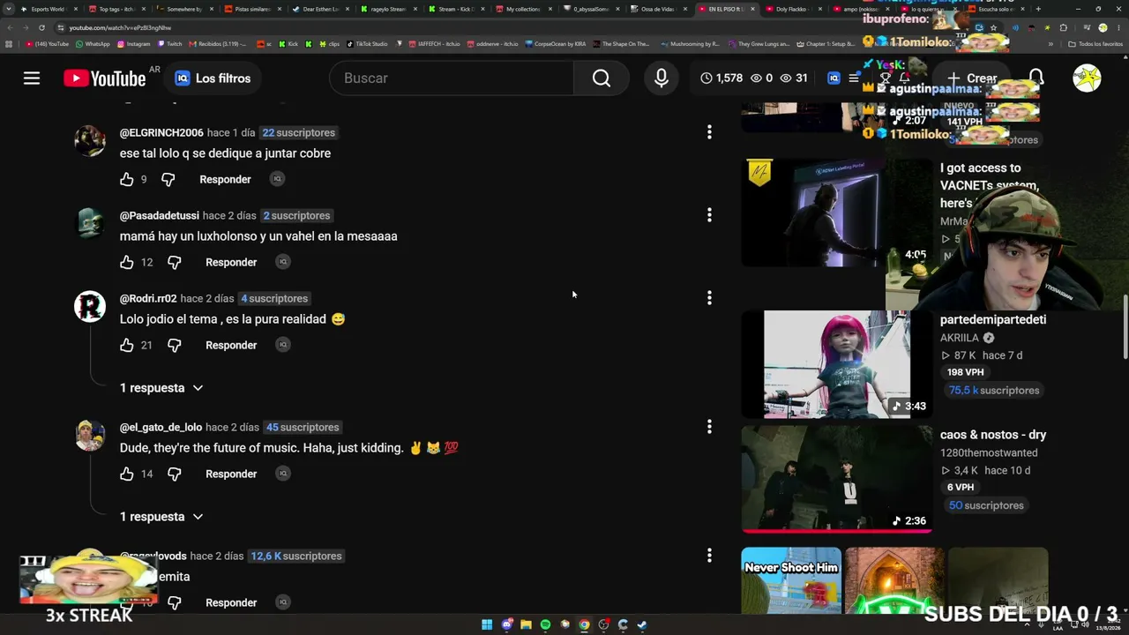Viewport: 1129px width, 635px height.
Task: Open the caos & nostos - dry thumbnail
Action: click(x=836, y=479)
